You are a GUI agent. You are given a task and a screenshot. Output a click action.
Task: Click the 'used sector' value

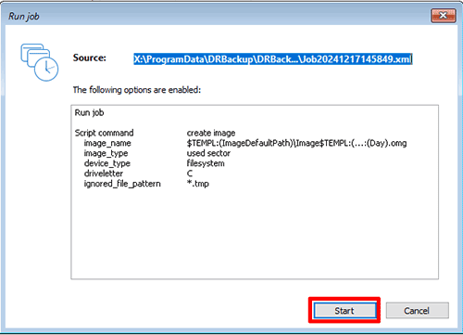(x=208, y=153)
